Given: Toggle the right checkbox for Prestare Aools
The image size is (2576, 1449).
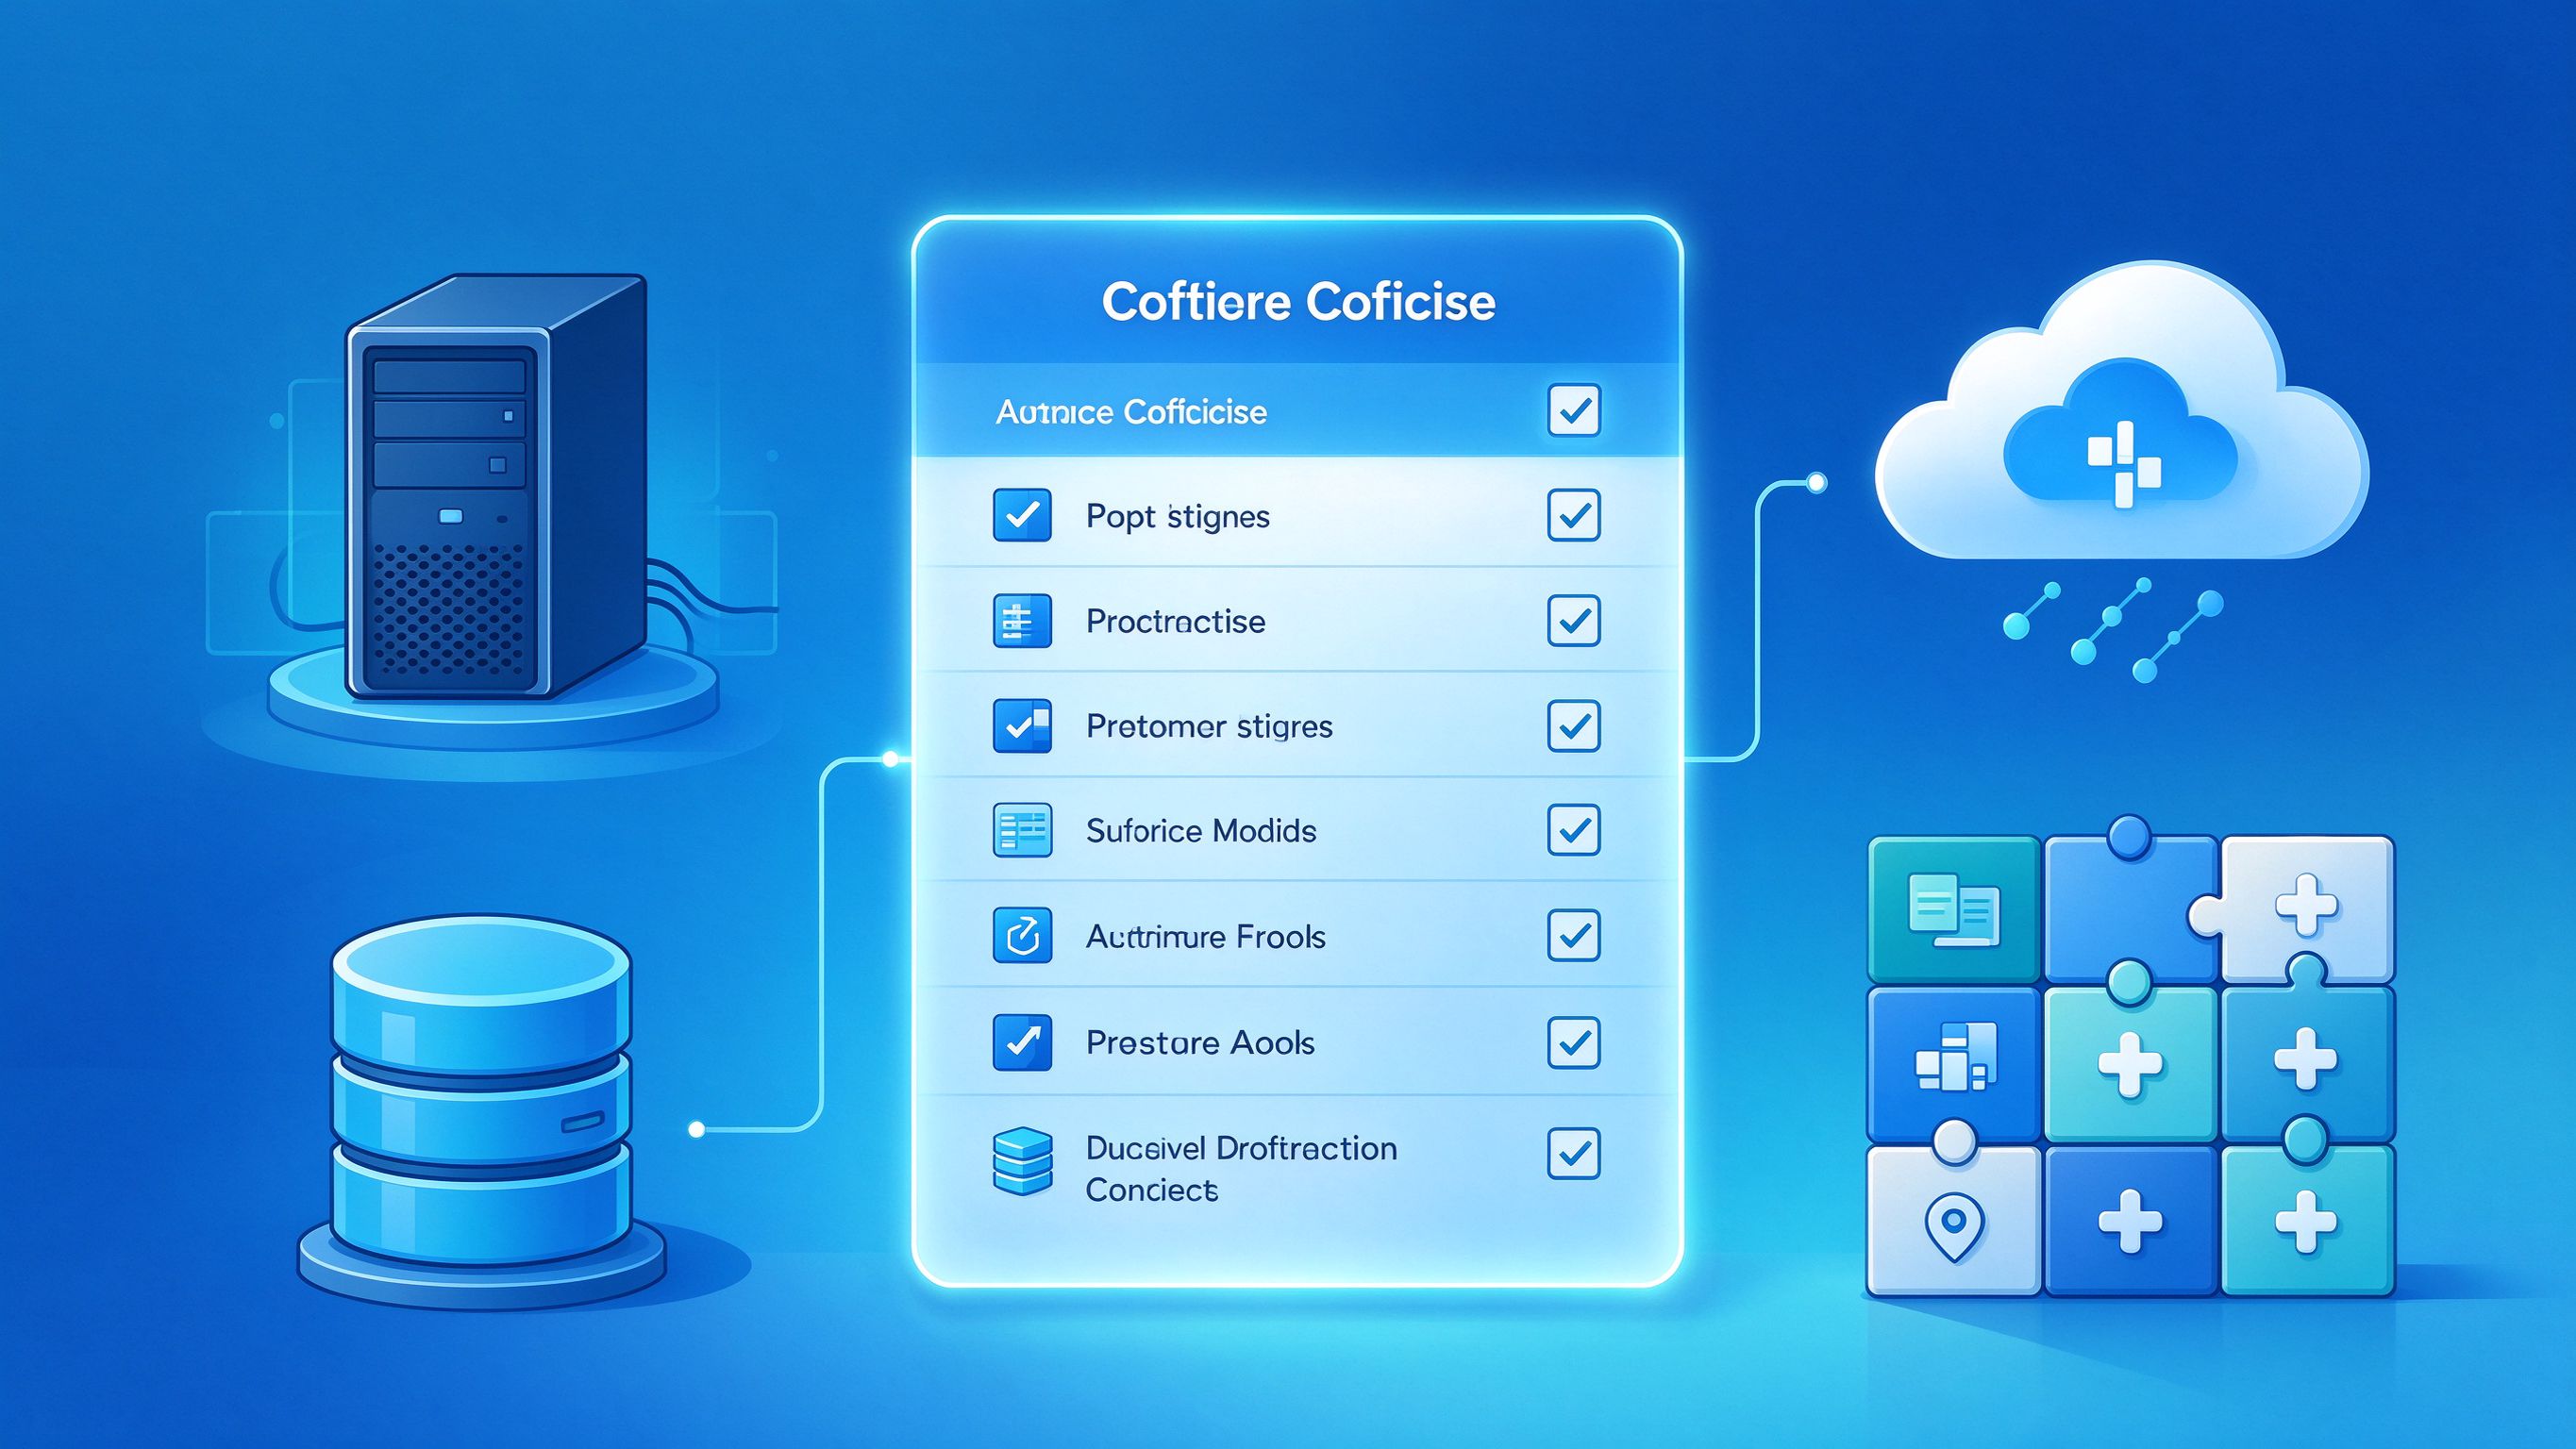Looking at the screenshot, I should click(1574, 1043).
